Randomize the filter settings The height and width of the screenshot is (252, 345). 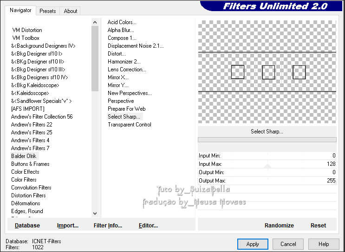pos(279,226)
